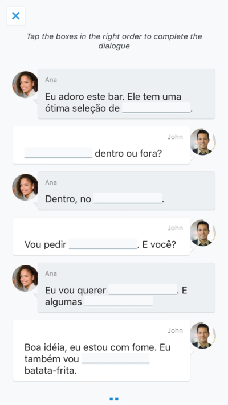
Task: Select the blank before 'dentro ou fora?'
Action: click(x=58, y=153)
